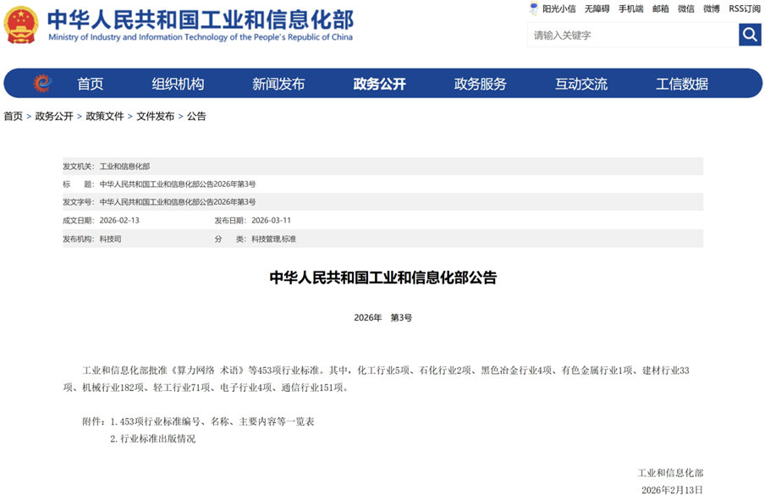Open the 微信 WeChat link
The image size is (770, 500).
[684, 10]
